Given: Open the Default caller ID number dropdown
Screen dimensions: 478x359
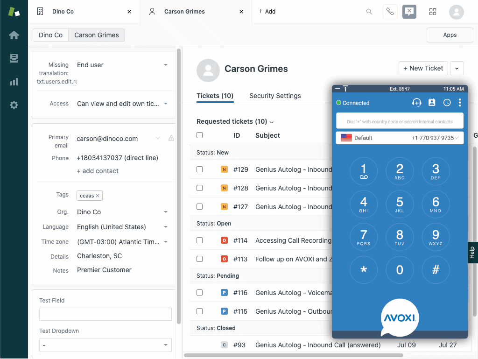Looking at the screenshot, I should 400,137.
